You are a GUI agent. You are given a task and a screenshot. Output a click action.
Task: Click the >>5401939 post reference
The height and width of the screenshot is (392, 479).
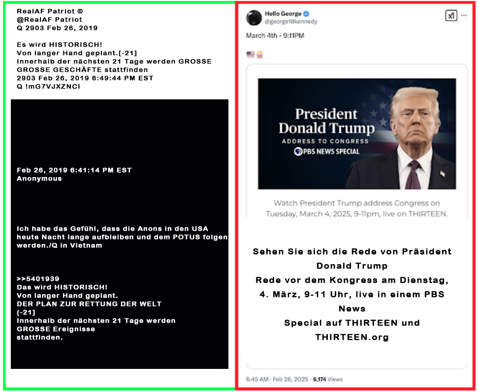[38, 279]
